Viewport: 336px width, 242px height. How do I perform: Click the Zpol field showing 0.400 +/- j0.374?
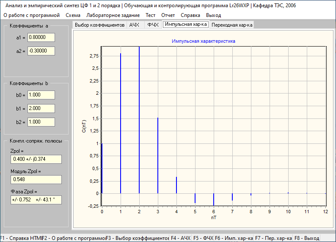(x=36, y=159)
